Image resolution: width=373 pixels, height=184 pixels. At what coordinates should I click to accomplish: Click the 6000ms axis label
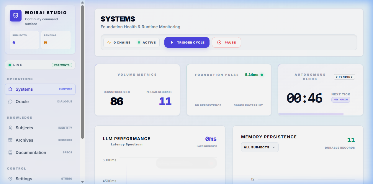click(109, 160)
